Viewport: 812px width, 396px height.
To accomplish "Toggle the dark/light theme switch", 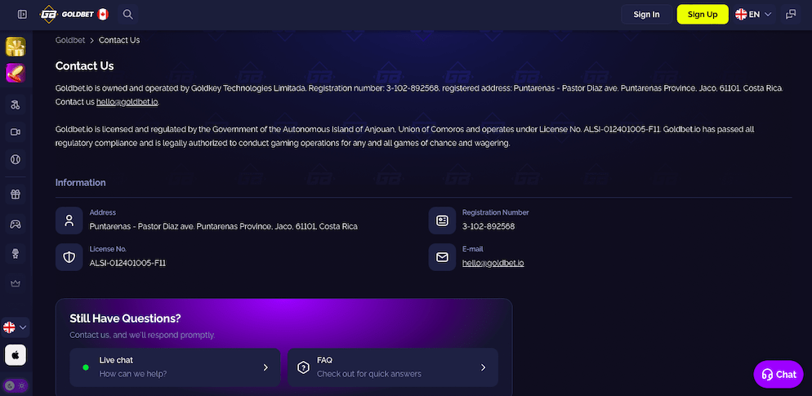I will pyautogui.click(x=15, y=385).
